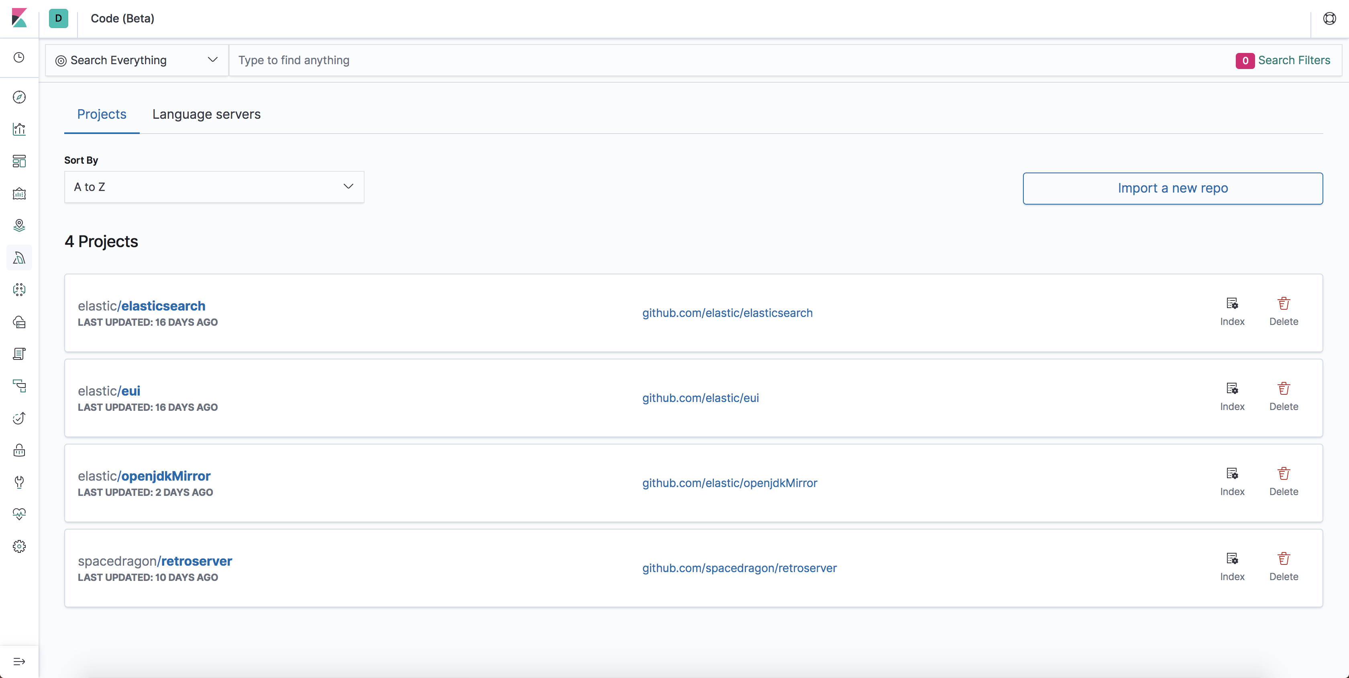Click Import a new repo

coord(1172,188)
